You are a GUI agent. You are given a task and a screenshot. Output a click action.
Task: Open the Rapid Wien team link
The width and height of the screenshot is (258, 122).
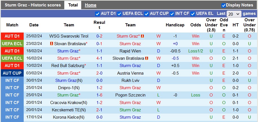click(130, 51)
